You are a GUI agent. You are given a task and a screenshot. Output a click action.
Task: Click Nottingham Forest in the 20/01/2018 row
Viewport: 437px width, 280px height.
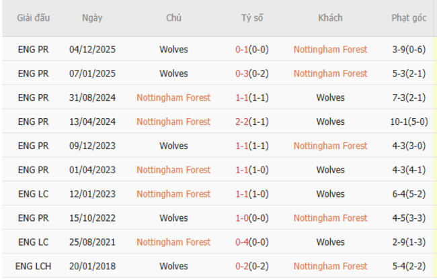pyautogui.click(x=330, y=267)
